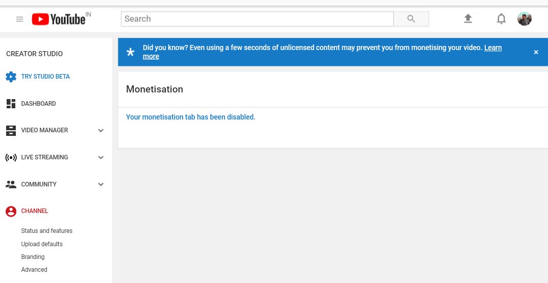Expand the Video Manager section
The width and height of the screenshot is (548, 283).
pyautogui.click(x=101, y=130)
